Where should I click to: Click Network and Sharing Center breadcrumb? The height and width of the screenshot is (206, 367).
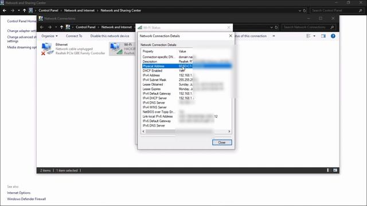click(121, 10)
